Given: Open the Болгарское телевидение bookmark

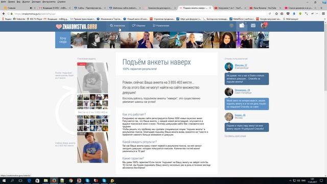Looking at the screenshot, I should point(216,19).
